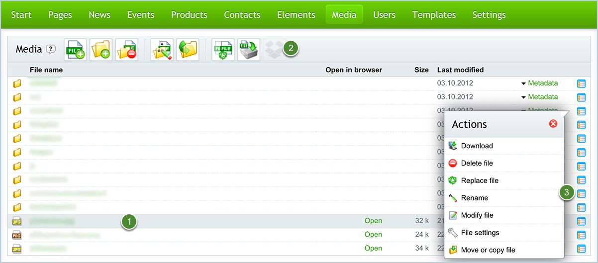
Task: Open the Products tab
Action: tap(189, 14)
